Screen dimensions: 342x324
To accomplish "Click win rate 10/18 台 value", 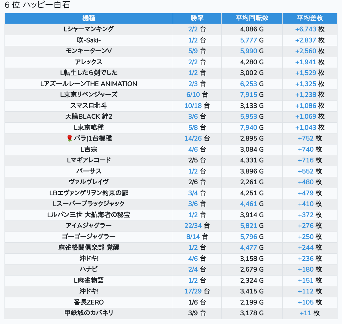I will (x=197, y=106).
